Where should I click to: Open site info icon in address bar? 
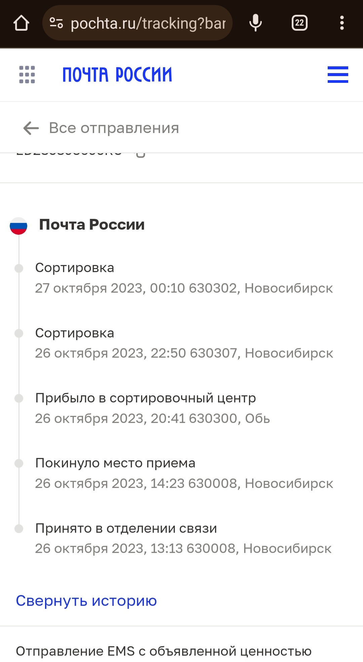[56, 23]
